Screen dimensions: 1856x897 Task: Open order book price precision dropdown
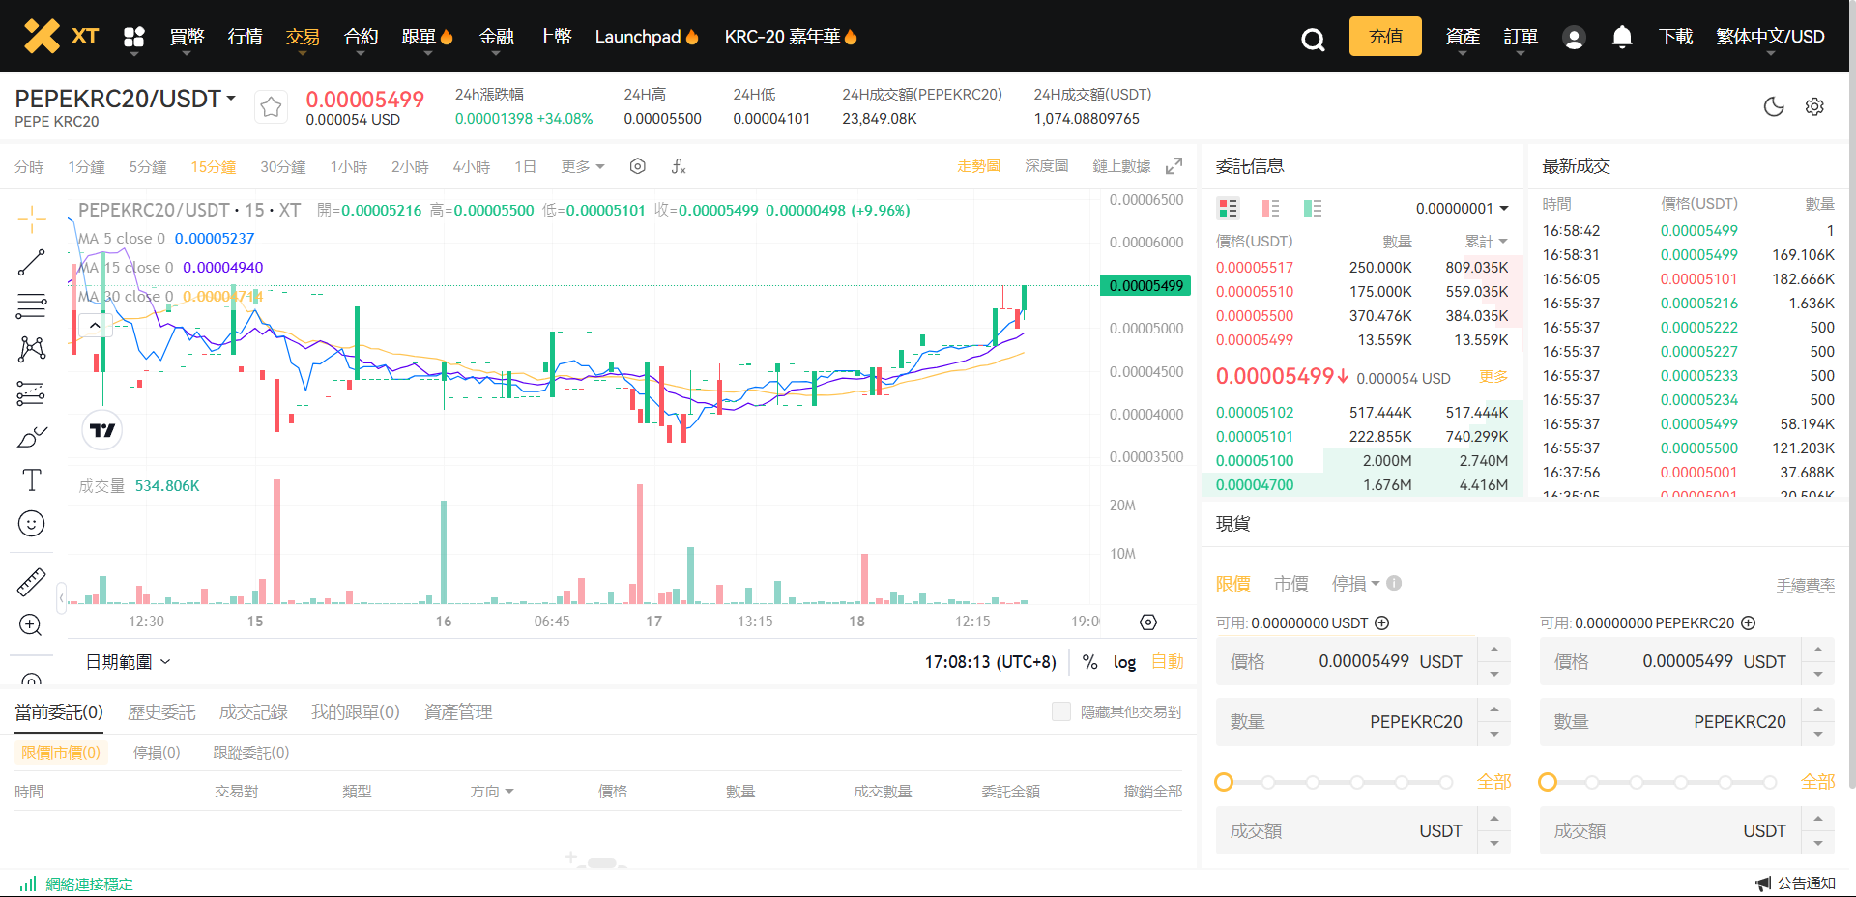pos(1463,208)
